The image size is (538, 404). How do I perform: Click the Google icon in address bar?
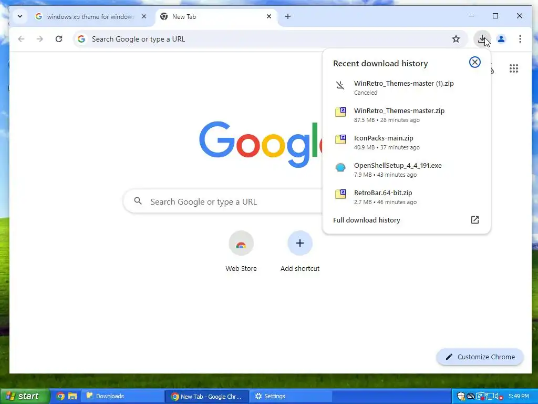tap(81, 39)
